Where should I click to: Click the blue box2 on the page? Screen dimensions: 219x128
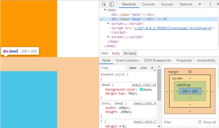tap(29, 99)
